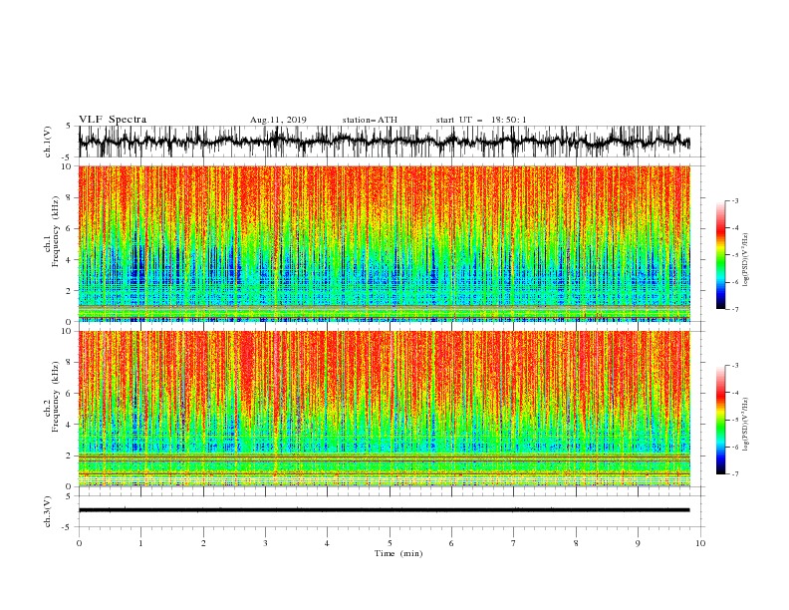Viewport: 789px width, 610px height.
Task: Click the ch.2 colorbar 'log(PSD)(V²/Hz)' label
Action: (745, 424)
